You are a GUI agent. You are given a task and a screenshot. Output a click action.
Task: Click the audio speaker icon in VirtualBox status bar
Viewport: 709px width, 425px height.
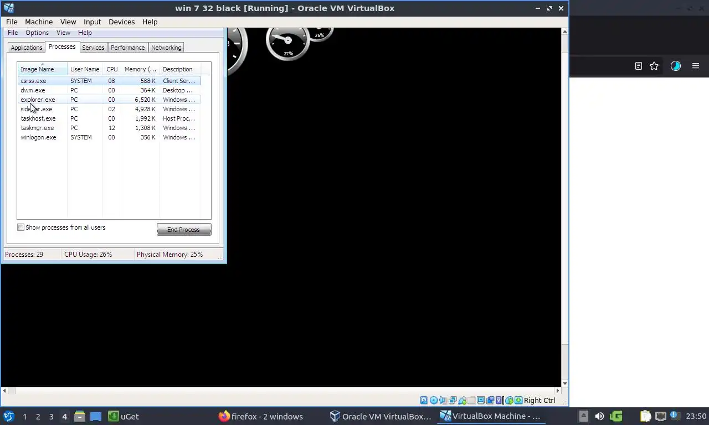click(x=443, y=400)
